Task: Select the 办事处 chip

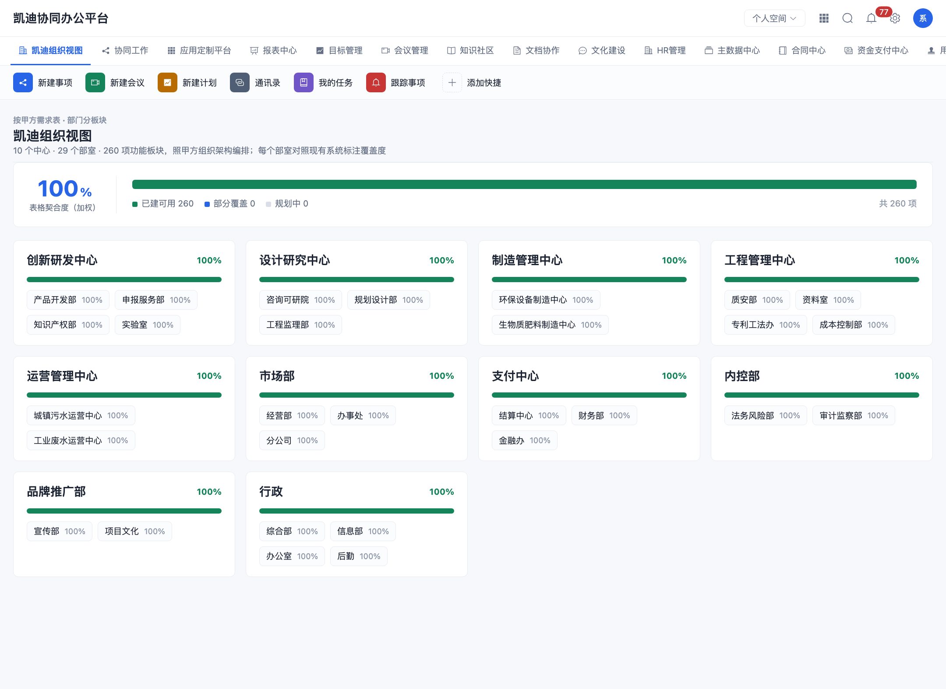Action: pyautogui.click(x=363, y=416)
